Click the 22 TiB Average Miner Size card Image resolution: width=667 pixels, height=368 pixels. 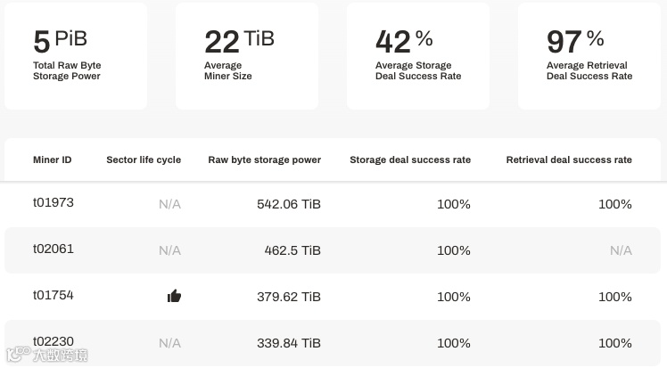246,56
